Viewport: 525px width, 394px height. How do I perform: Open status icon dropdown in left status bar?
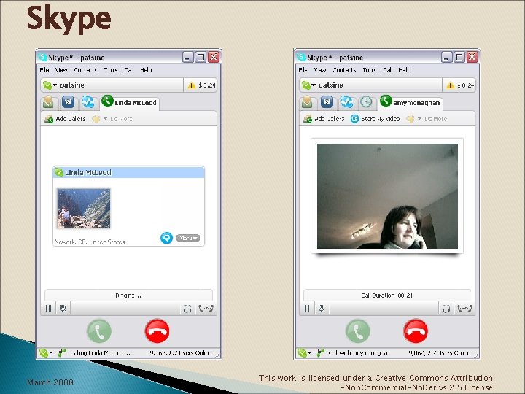point(46,353)
